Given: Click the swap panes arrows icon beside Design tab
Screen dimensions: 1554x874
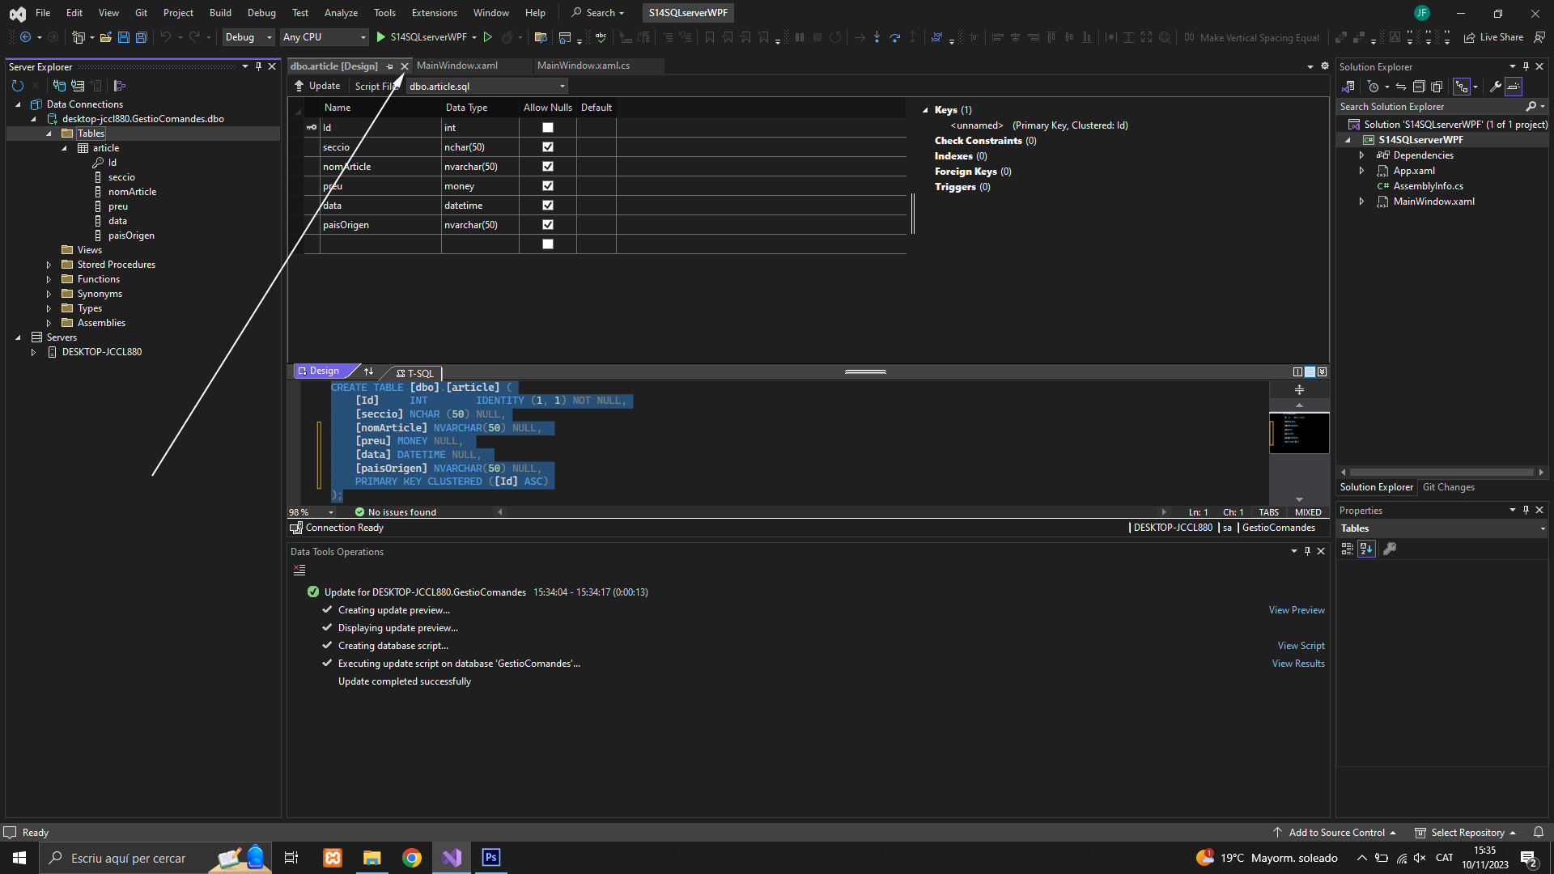Looking at the screenshot, I should (369, 371).
